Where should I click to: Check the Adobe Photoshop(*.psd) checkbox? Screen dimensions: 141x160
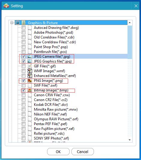pos(23,32)
